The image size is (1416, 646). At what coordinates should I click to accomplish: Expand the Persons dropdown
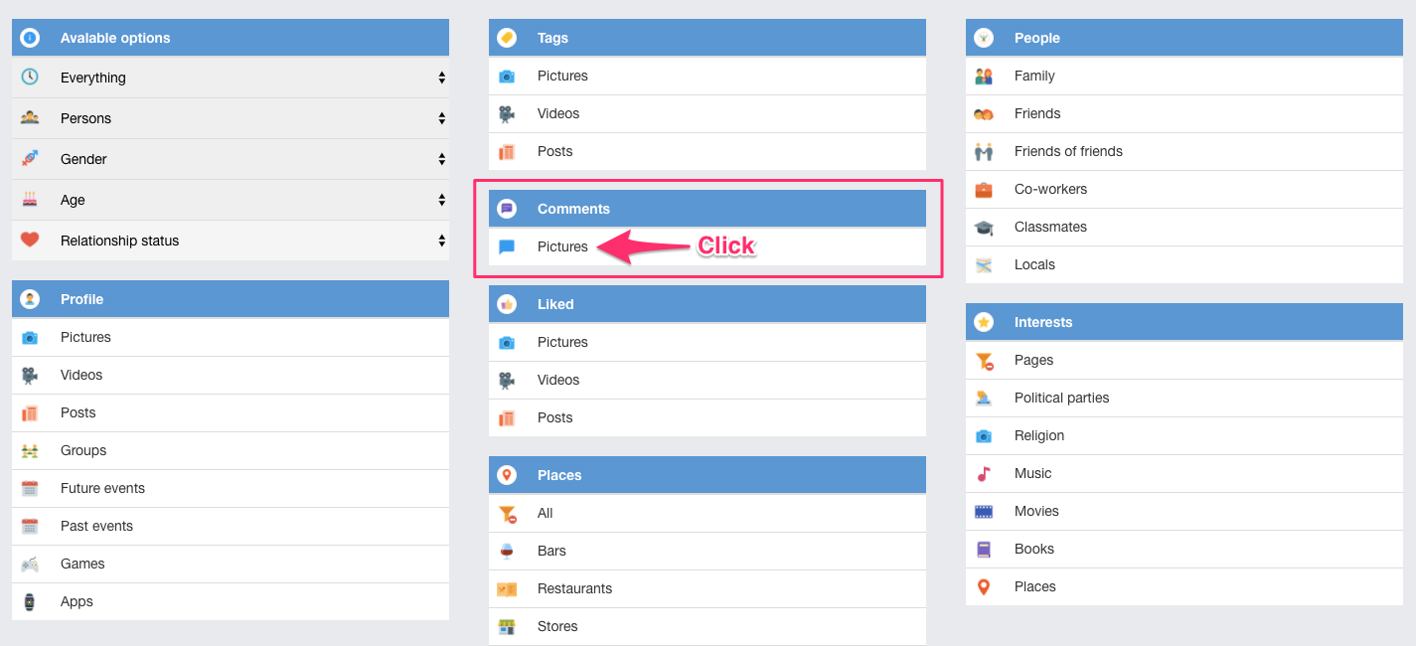pos(231,118)
